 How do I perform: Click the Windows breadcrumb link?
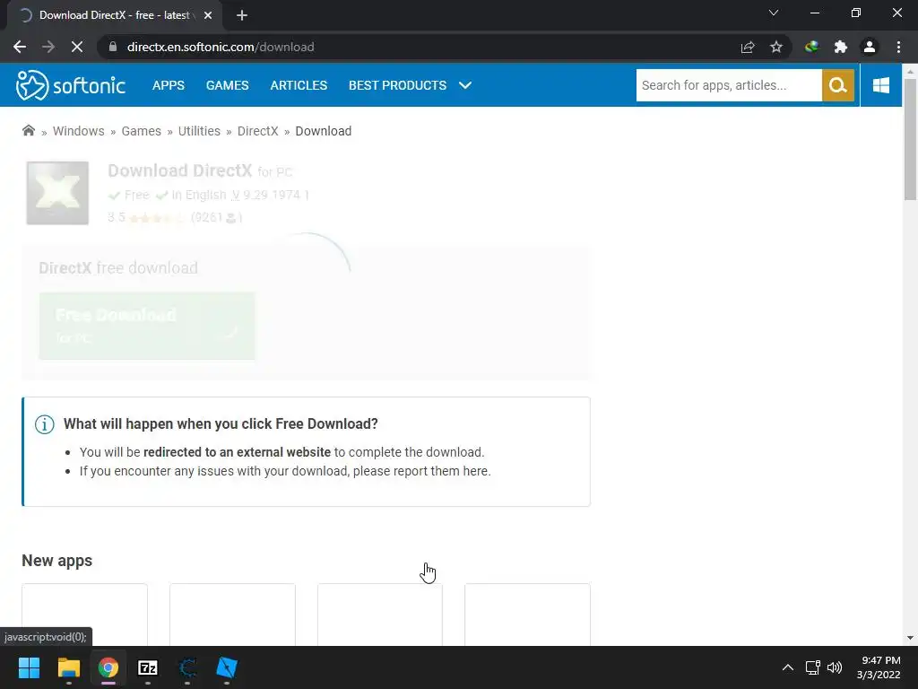(79, 131)
